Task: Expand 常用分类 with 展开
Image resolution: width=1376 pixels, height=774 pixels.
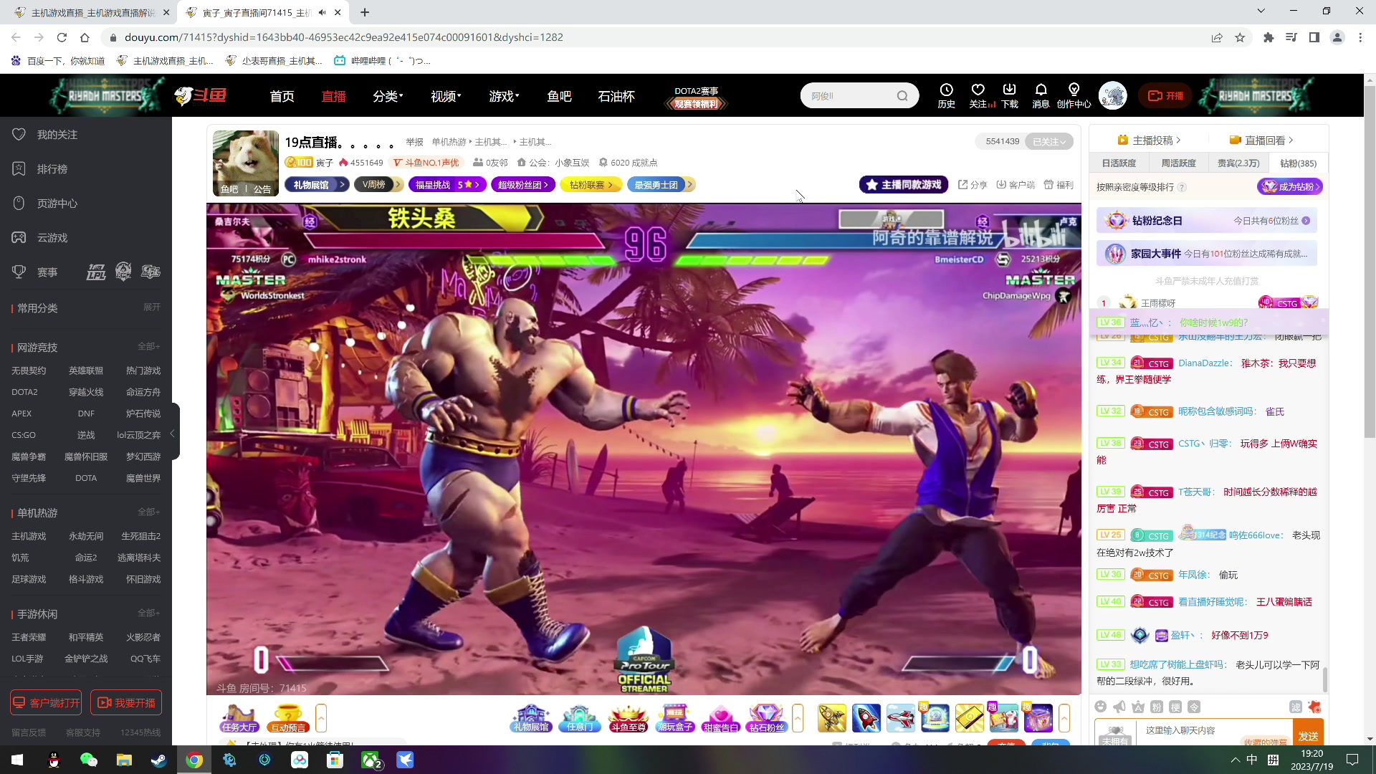Action: point(152,307)
